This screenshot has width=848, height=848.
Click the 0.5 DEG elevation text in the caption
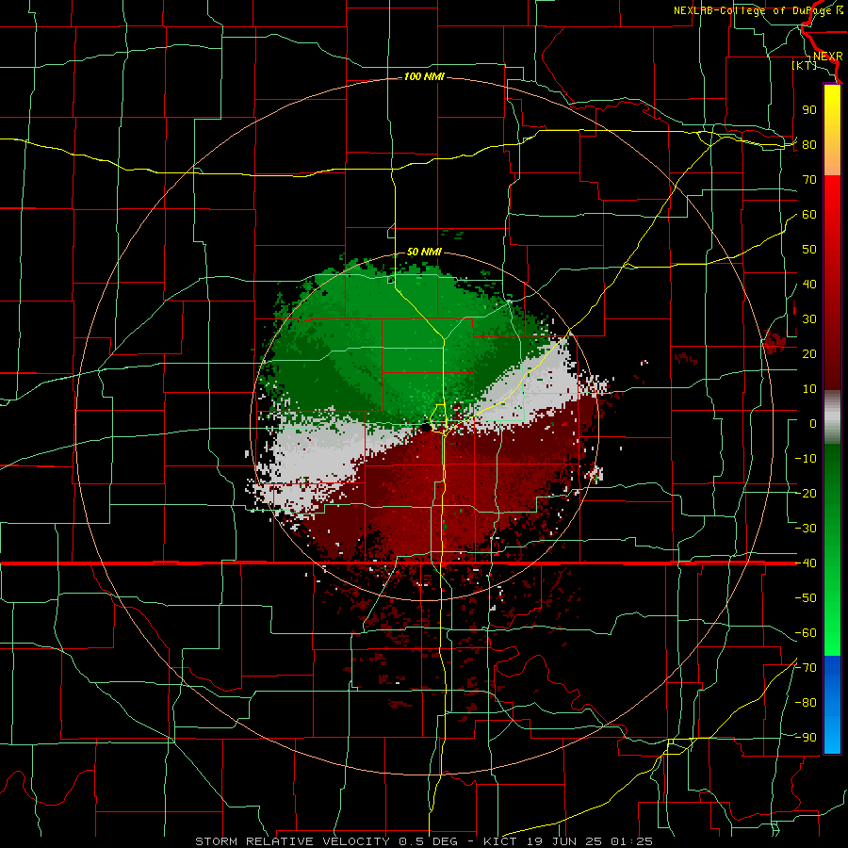tap(429, 841)
